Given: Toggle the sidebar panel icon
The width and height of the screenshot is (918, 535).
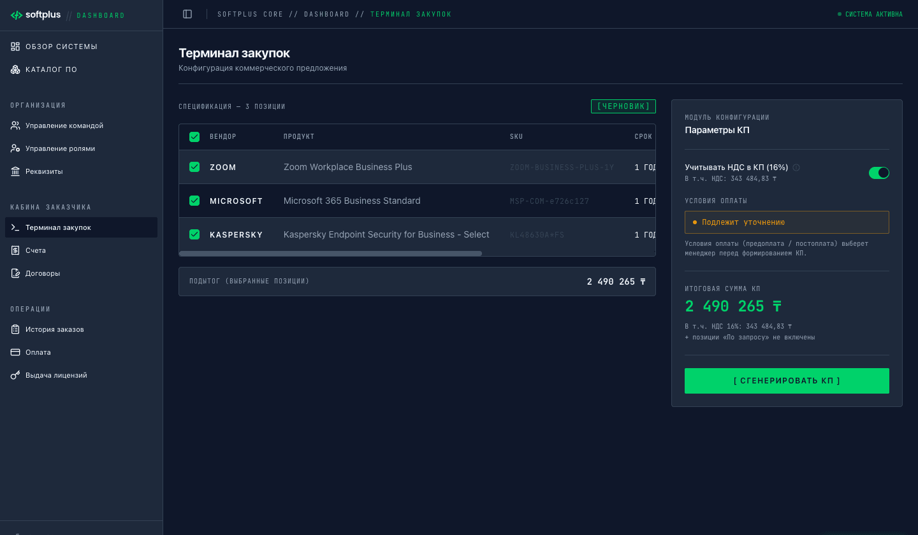Looking at the screenshot, I should [x=187, y=14].
